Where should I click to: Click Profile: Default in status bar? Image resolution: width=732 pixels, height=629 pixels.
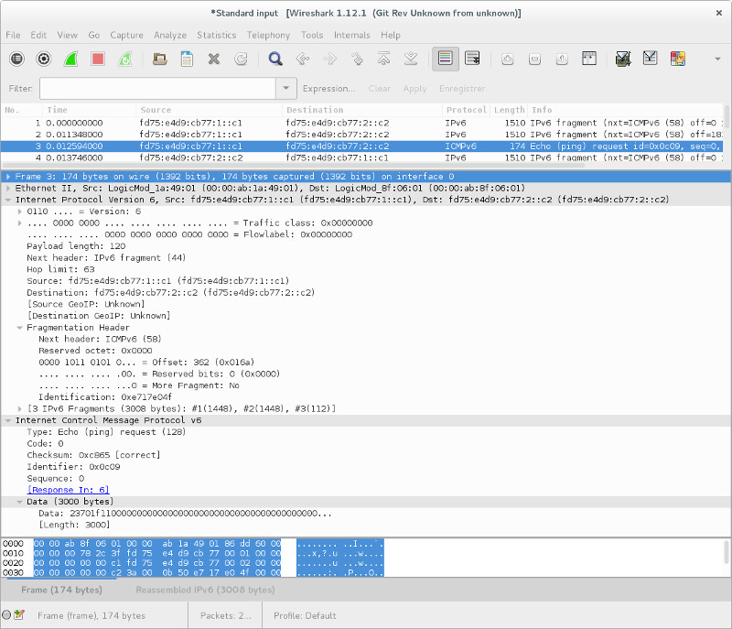pos(305,616)
